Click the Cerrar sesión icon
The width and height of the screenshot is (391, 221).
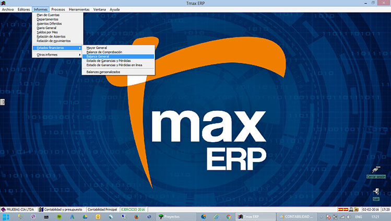376,171
